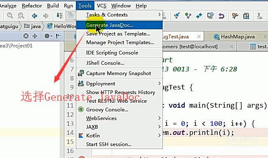Click the Replace magnifier toolbar icon

[x=21, y=16]
